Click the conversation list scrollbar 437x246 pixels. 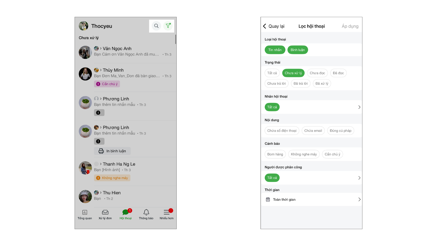pyautogui.click(x=176, y=39)
